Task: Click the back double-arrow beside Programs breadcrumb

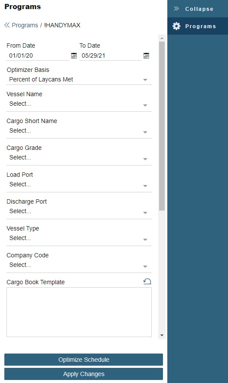Action: (7, 25)
